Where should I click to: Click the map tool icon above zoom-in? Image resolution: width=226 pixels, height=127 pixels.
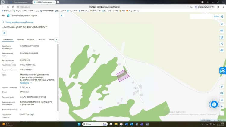point(222,100)
